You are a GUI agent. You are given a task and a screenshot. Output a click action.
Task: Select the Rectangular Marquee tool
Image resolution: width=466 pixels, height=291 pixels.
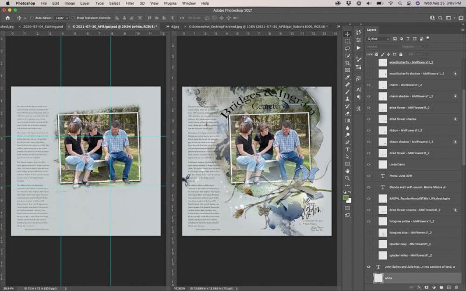347,41
